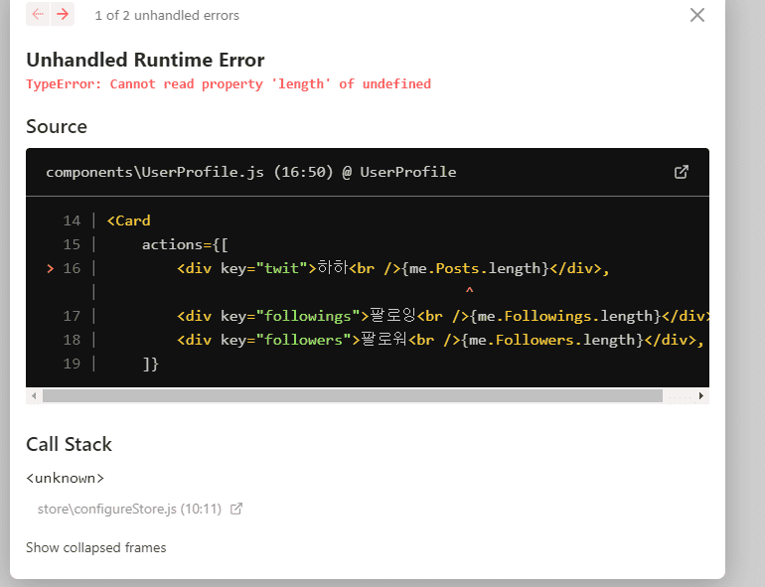This screenshot has height=587, width=765.
Task: Open UserProfile.js source in editor icon
Action: point(682,172)
